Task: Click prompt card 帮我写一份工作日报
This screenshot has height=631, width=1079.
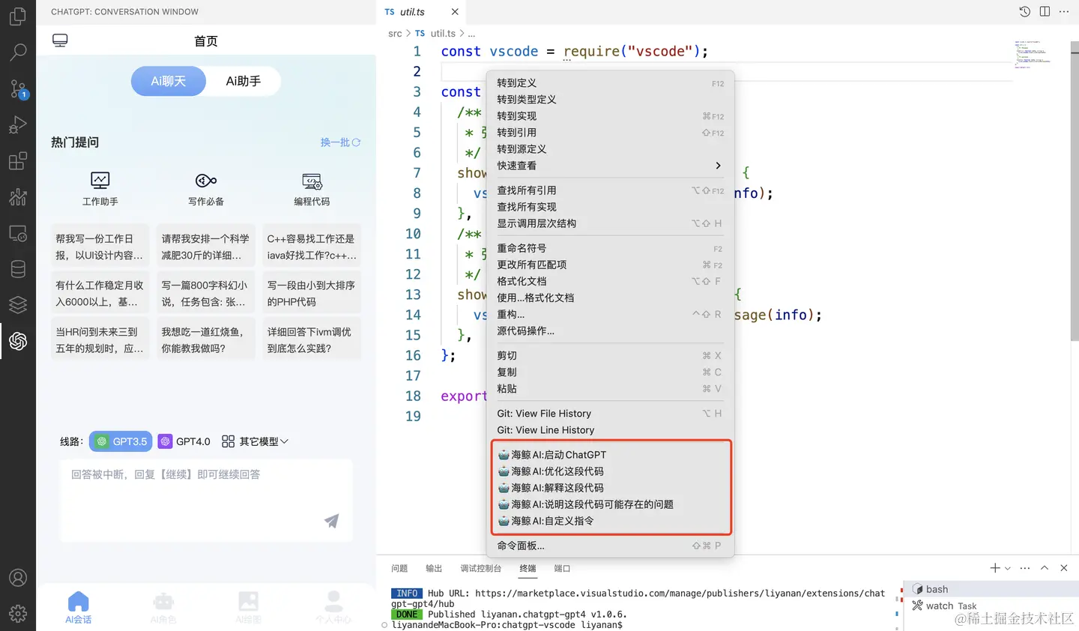Action: pos(100,247)
